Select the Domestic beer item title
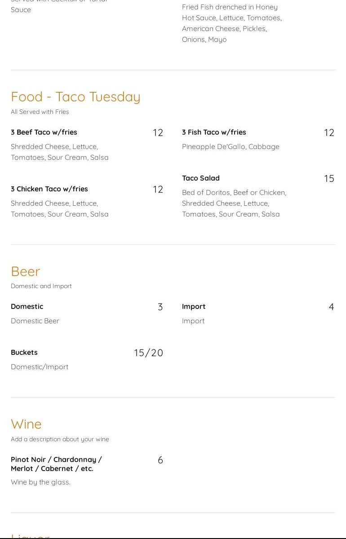The height and width of the screenshot is (539, 346). [x=27, y=306]
